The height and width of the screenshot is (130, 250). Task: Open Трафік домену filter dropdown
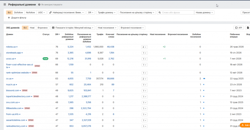click(106, 13)
